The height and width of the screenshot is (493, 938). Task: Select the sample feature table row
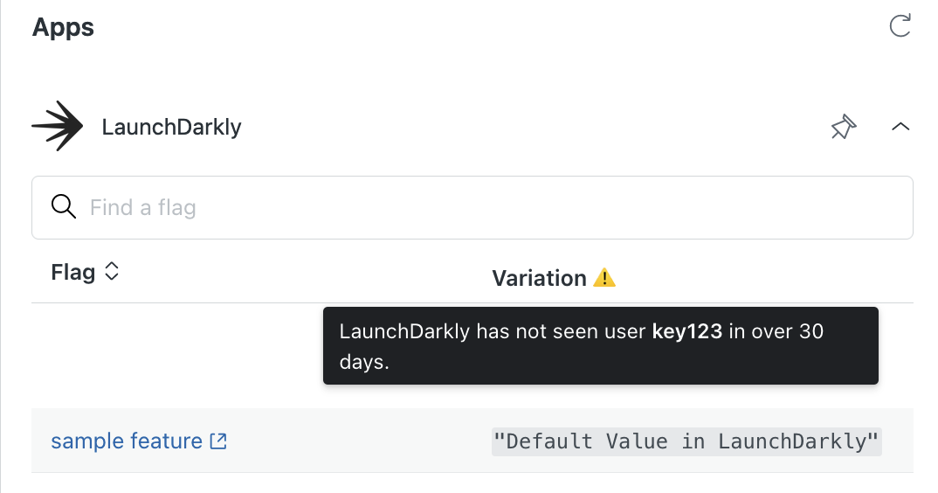[x=472, y=441]
